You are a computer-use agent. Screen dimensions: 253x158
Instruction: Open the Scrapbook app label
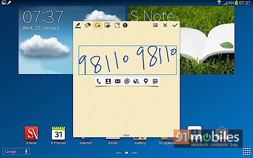[x=167, y=143]
